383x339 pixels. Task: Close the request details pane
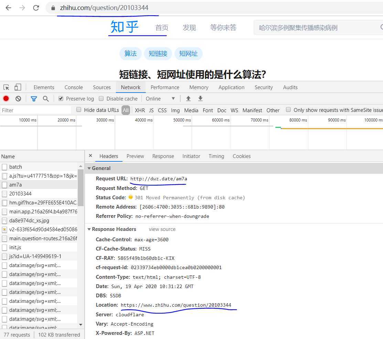coord(91,156)
